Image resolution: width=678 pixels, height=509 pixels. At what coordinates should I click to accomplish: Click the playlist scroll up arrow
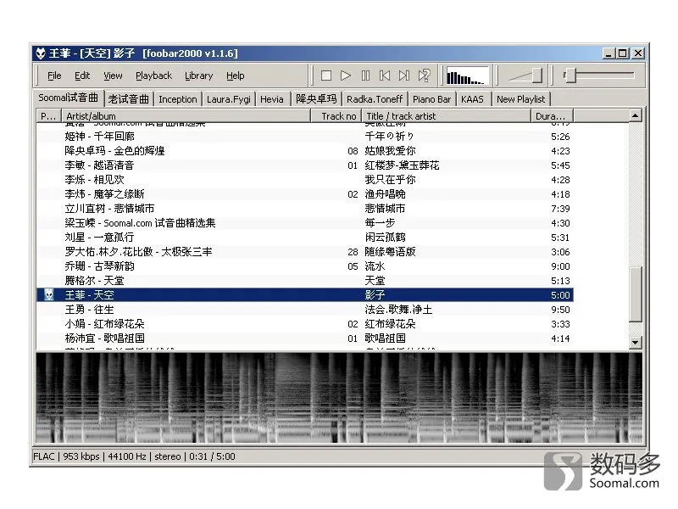[635, 115]
